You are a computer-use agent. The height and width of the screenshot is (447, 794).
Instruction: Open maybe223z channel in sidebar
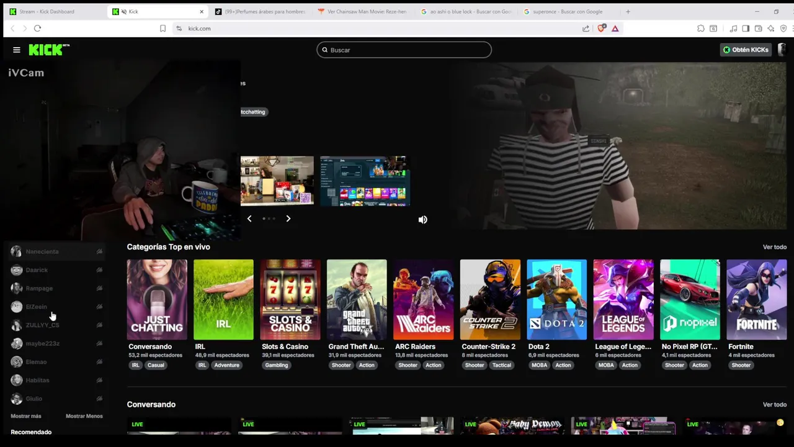[x=56, y=343]
